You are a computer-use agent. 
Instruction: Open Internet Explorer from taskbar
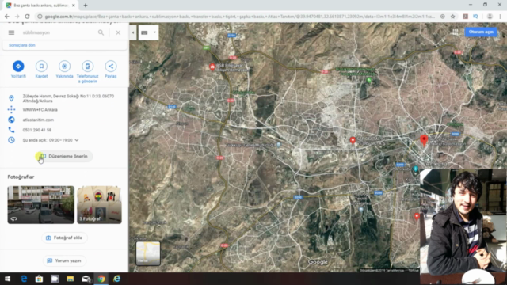coord(116,279)
